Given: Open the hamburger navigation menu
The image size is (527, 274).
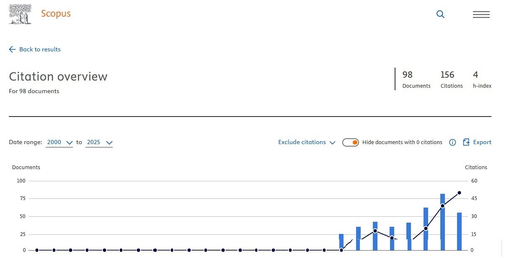Looking at the screenshot, I should [481, 15].
